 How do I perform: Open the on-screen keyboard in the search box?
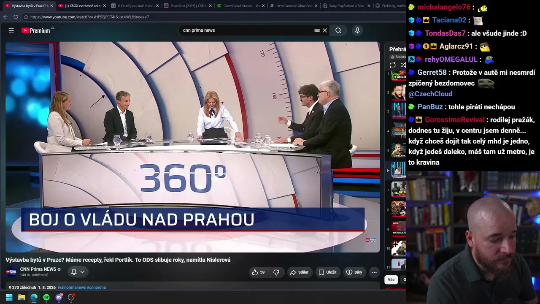click(317, 30)
